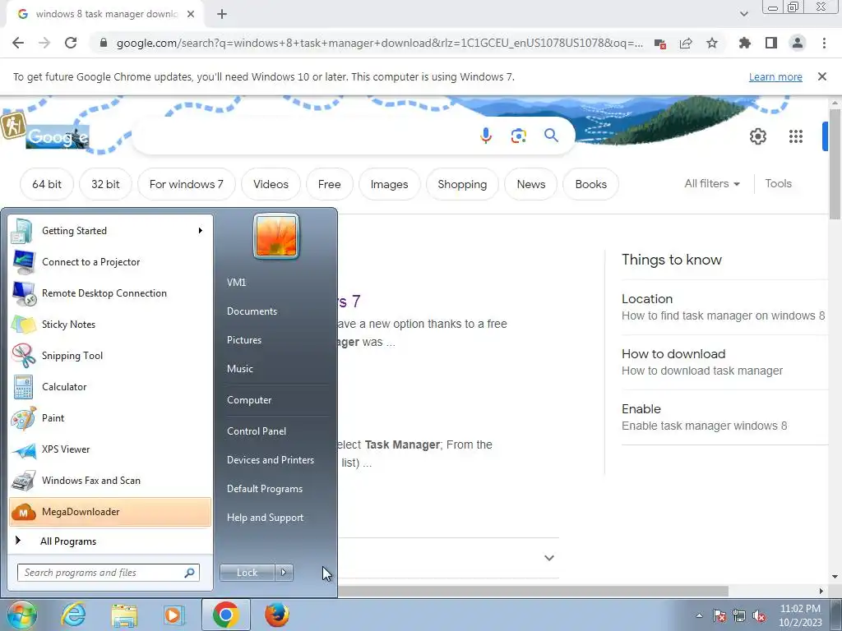
Task: Launch Paint from Start menu
Action: (111, 418)
